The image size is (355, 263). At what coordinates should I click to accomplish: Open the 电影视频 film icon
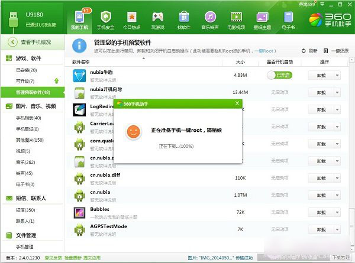[236, 17]
